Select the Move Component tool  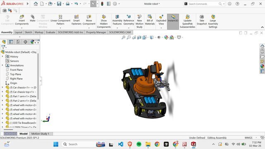(89, 20)
